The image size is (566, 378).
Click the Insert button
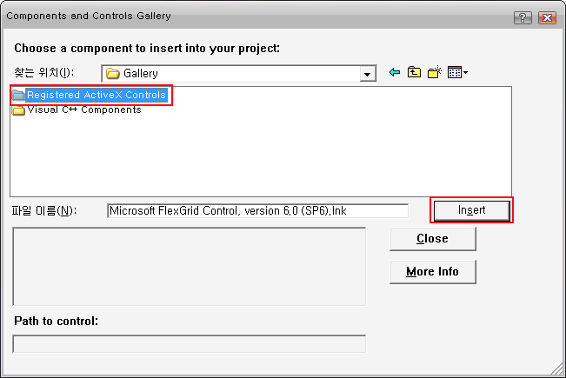pos(472,210)
